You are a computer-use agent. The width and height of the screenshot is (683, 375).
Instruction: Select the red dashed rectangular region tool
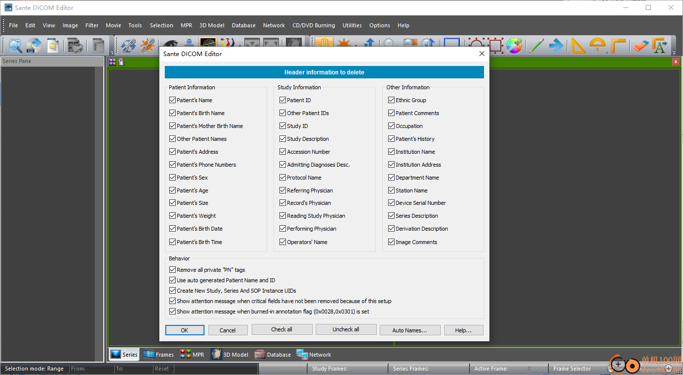[495, 46]
